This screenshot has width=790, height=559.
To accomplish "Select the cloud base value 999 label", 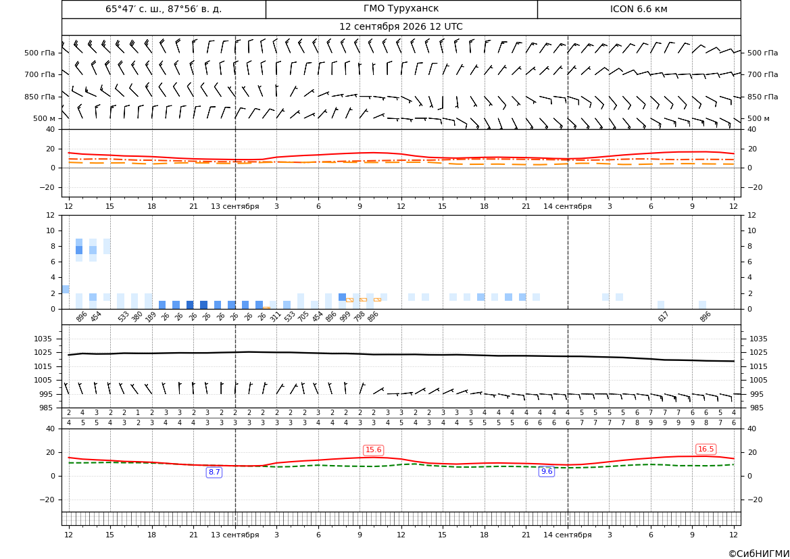I will coord(345,317).
